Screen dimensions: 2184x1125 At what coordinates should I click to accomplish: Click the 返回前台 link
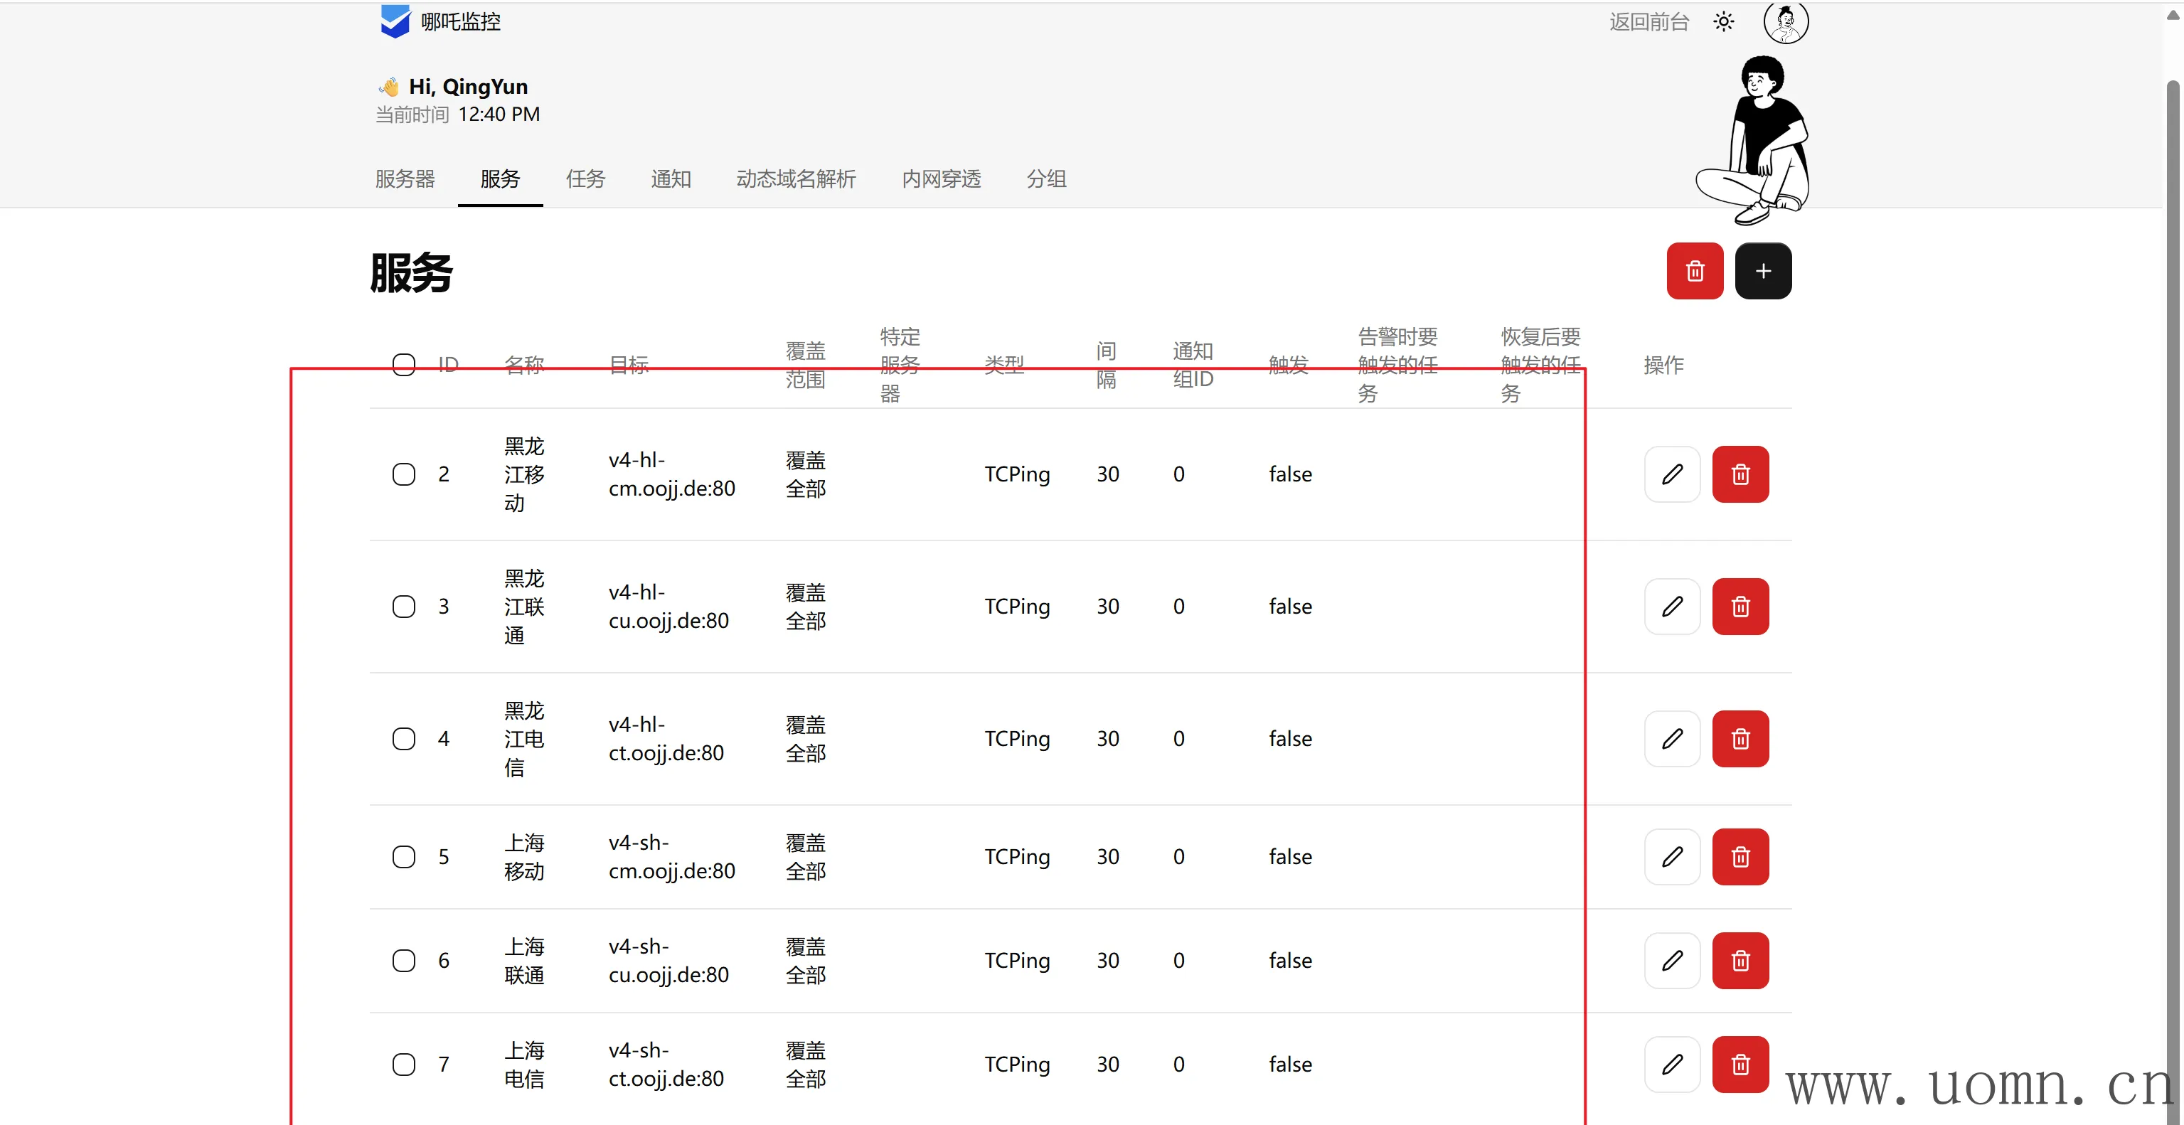click(x=1648, y=22)
